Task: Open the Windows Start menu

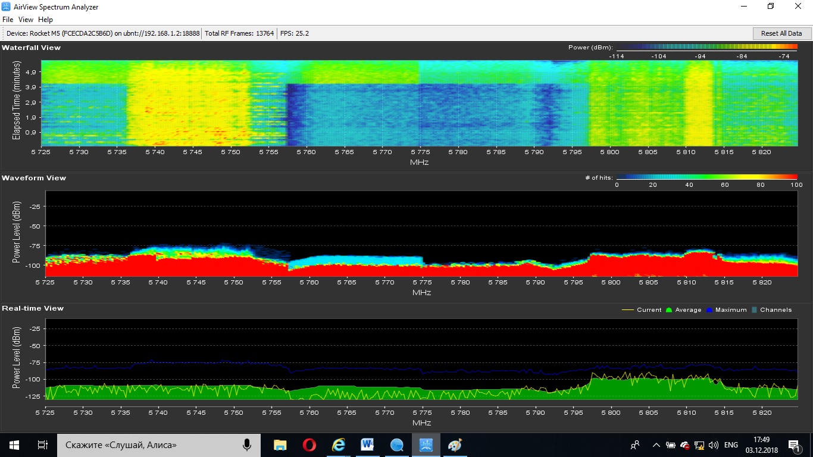Action: point(14,445)
